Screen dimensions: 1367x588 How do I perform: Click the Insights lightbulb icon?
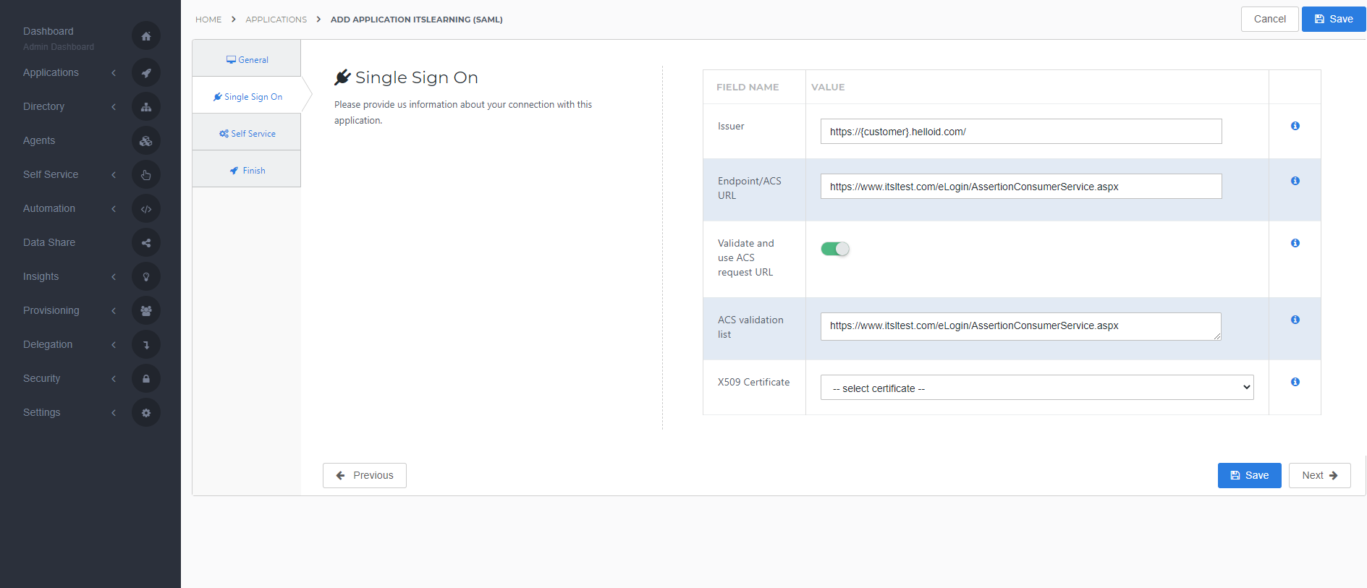pyautogui.click(x=146, y=276)
